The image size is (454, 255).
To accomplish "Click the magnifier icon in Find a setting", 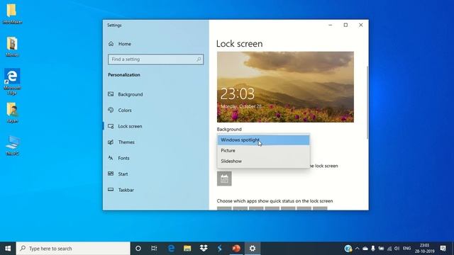I will [x=199, y=59].
